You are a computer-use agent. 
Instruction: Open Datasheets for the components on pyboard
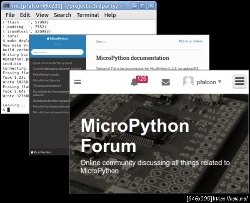(51, 93)
